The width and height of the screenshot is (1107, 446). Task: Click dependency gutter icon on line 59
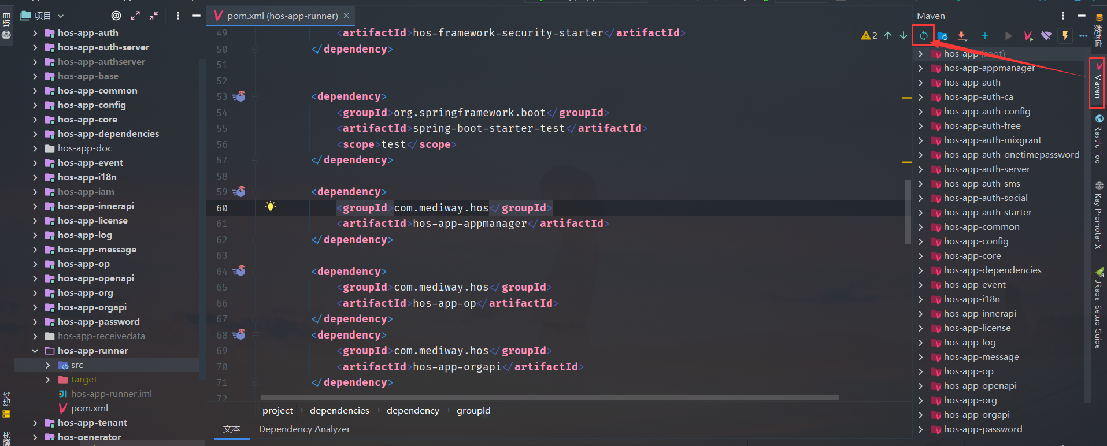239,192
